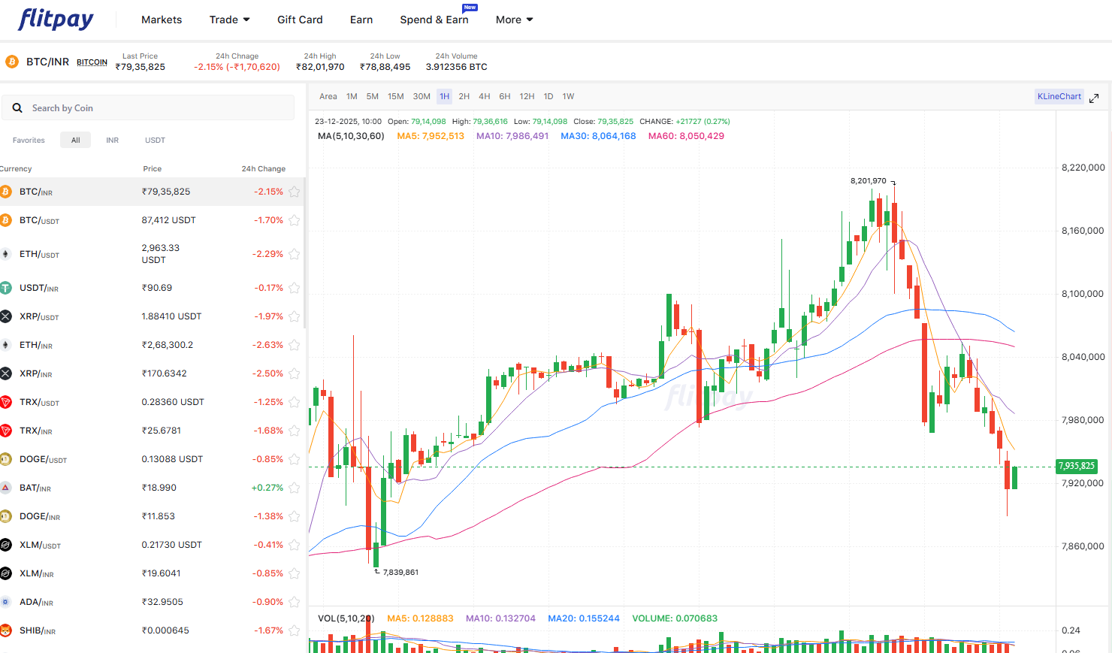Favorite BTC/INR using its star toggle
The image size is (1112, 653).
[294, 192]
